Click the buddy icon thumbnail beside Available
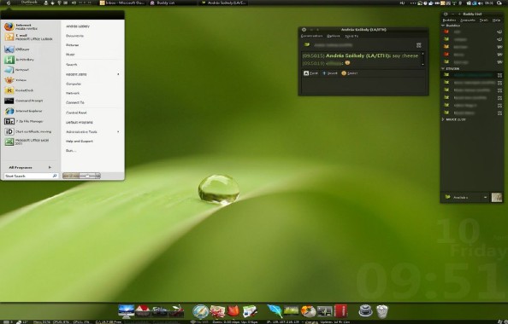This screenshot has width=508, height=324. [497, 197]
